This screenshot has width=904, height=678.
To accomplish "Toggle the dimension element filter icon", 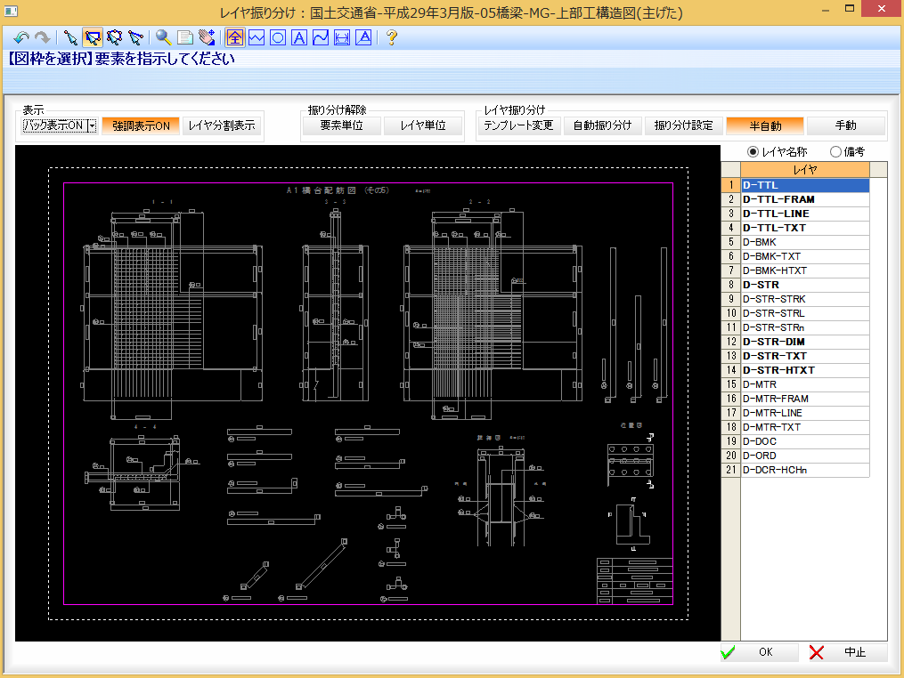I will click(342, 38).
